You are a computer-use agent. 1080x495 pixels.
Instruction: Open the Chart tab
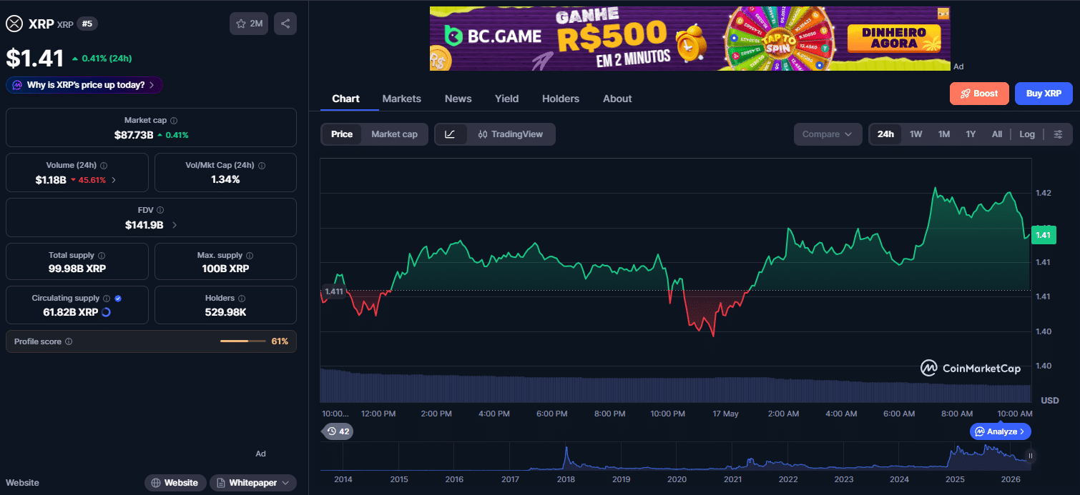click(345, 99)
